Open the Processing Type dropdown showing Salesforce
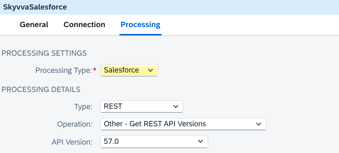The width and height of the screenshot is (339, 153). [x=129, y=70]
